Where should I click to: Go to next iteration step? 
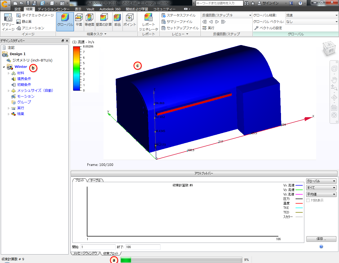(x=217, y=22)
